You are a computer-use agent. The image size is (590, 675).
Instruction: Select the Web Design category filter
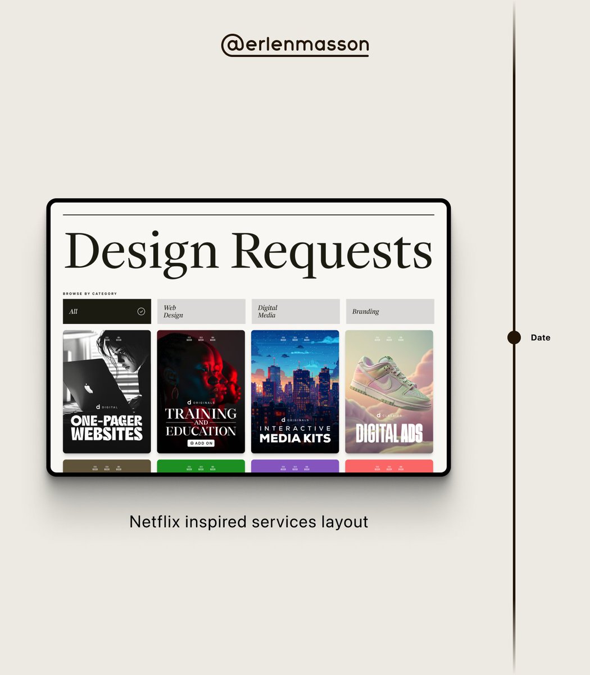pos(201,311)
